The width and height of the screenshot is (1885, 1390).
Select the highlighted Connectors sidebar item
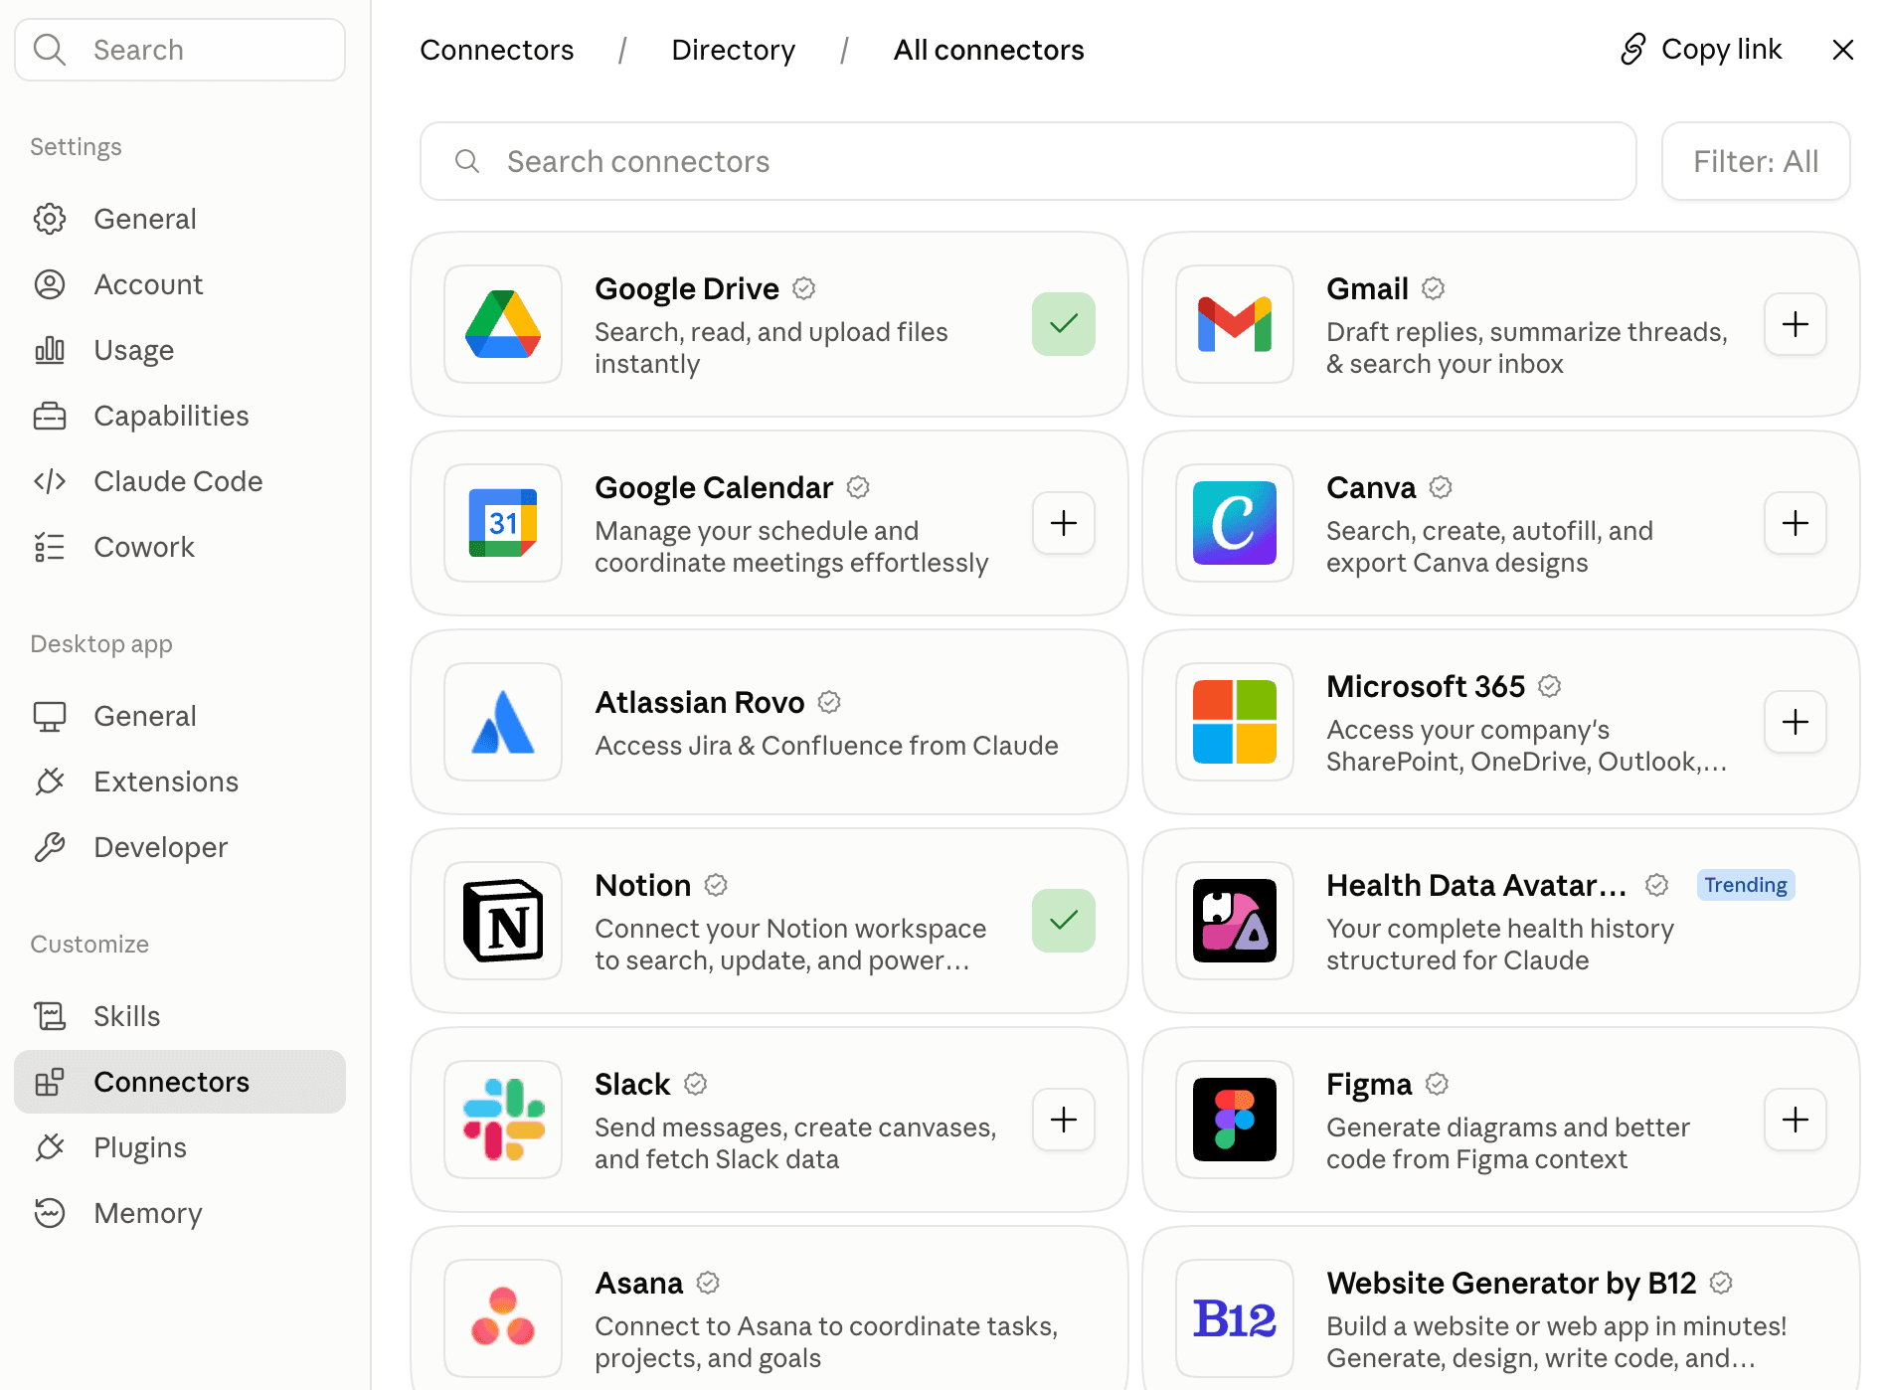tap(180, 1082)
